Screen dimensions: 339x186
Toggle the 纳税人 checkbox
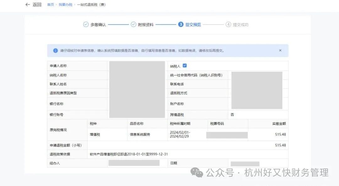coord(185,65)
